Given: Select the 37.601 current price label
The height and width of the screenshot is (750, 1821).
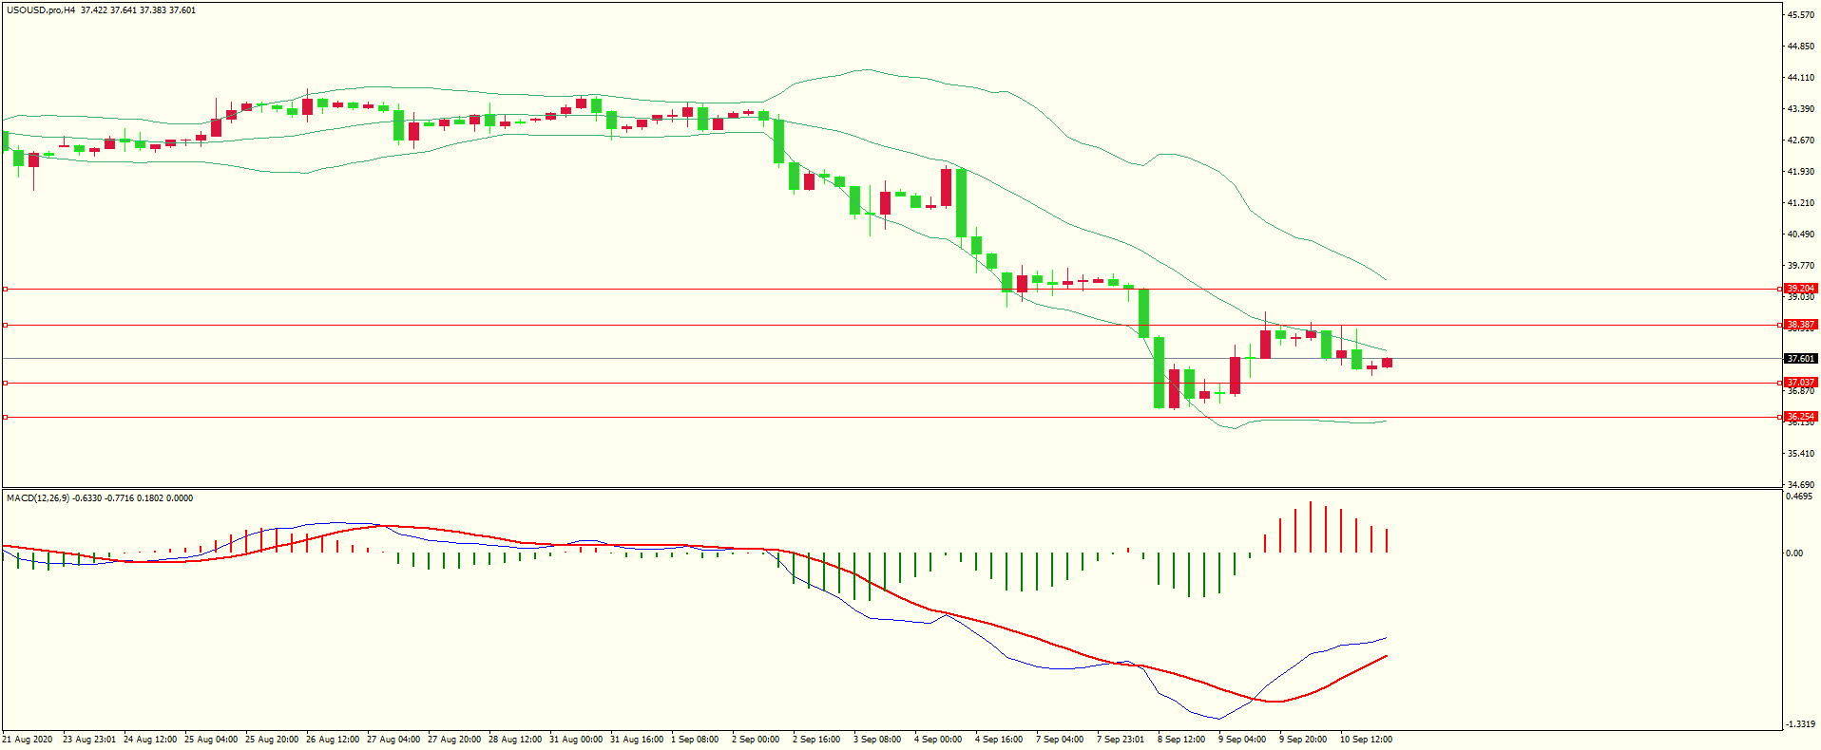Looking at the screenshot, I should click(x=1800, y=359).
